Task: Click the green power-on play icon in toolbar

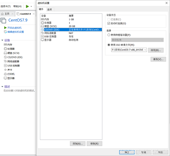Action: pos(27,7)
